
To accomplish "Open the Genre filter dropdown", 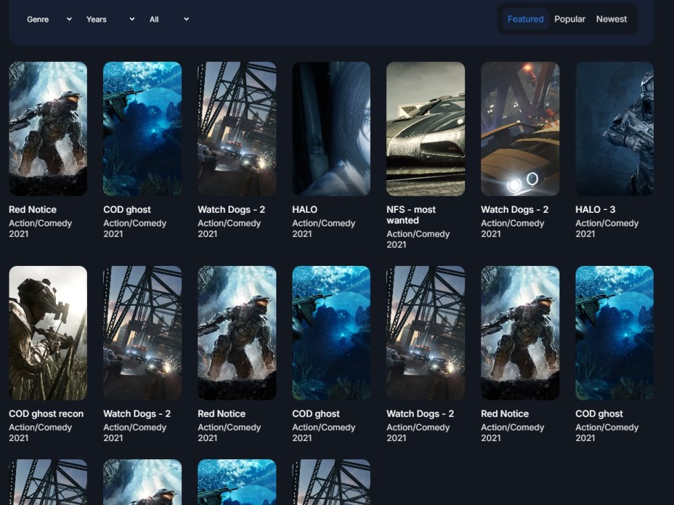I will tap(49, 20).
